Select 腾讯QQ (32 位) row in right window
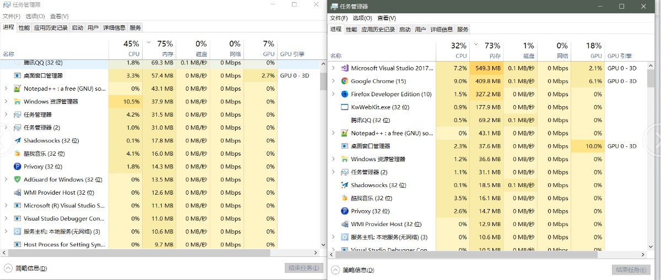Image resolution: width=661 pixels, height=280 pixels. pyautogui.click(x=487, y=120)
